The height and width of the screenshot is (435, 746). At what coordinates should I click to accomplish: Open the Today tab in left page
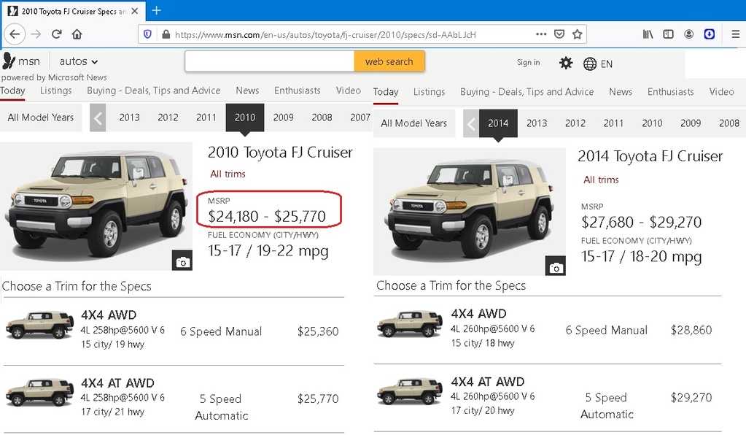point(12,91)
